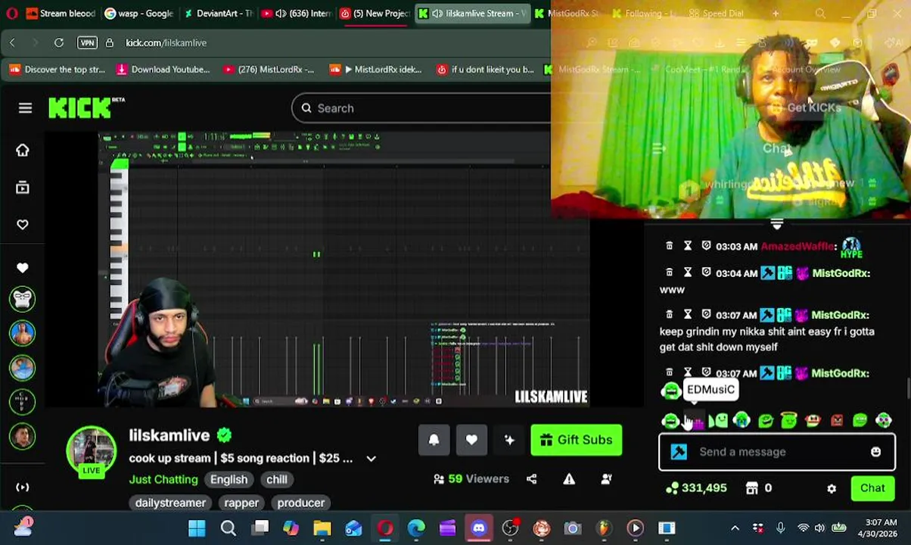
Task: Expand the sidebar with the bottom arrows icon
Action: click(x=23, y=487)
